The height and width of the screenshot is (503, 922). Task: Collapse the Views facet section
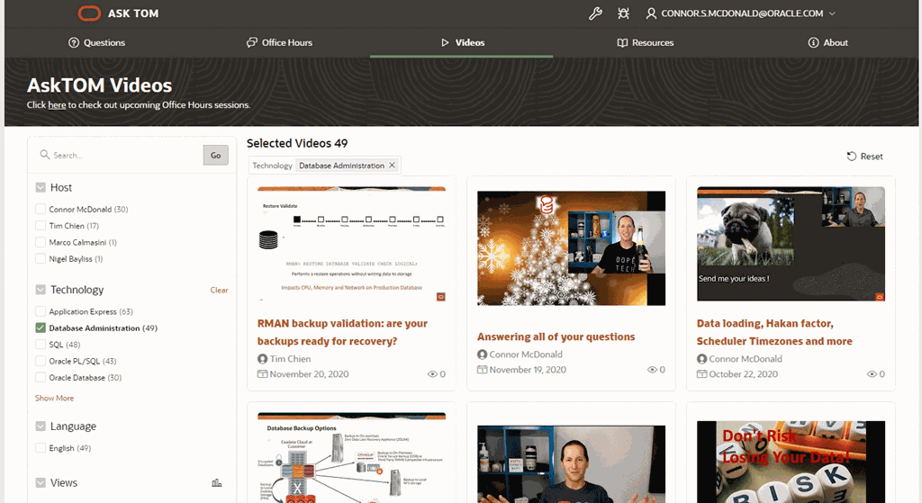(x=41, y=482)
